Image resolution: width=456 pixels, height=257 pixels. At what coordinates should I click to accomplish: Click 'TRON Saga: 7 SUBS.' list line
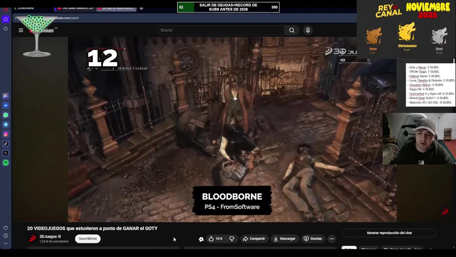point(424,72)
